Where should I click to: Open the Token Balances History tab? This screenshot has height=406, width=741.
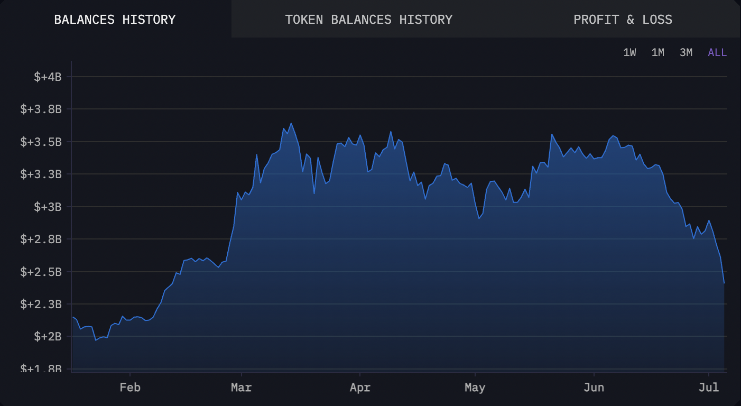(x=368, y=20)
